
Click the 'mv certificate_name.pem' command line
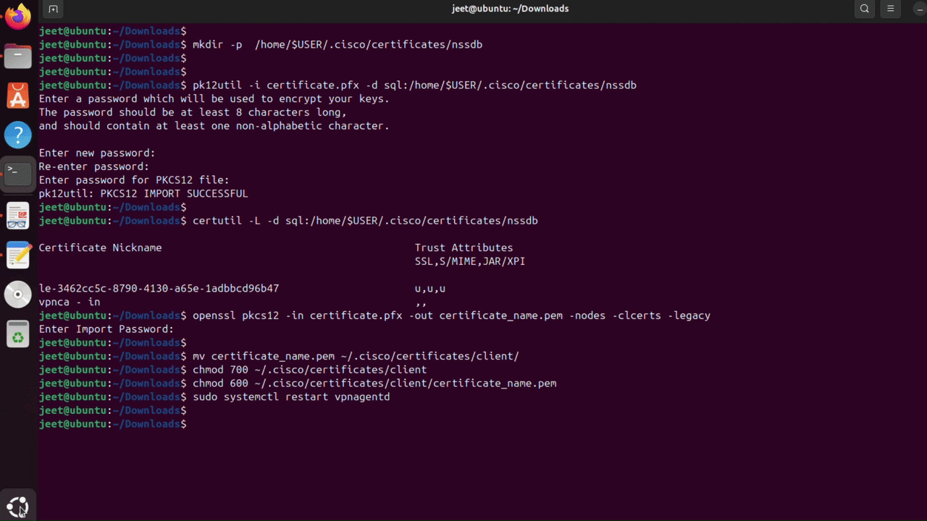(x=356, y=356)
